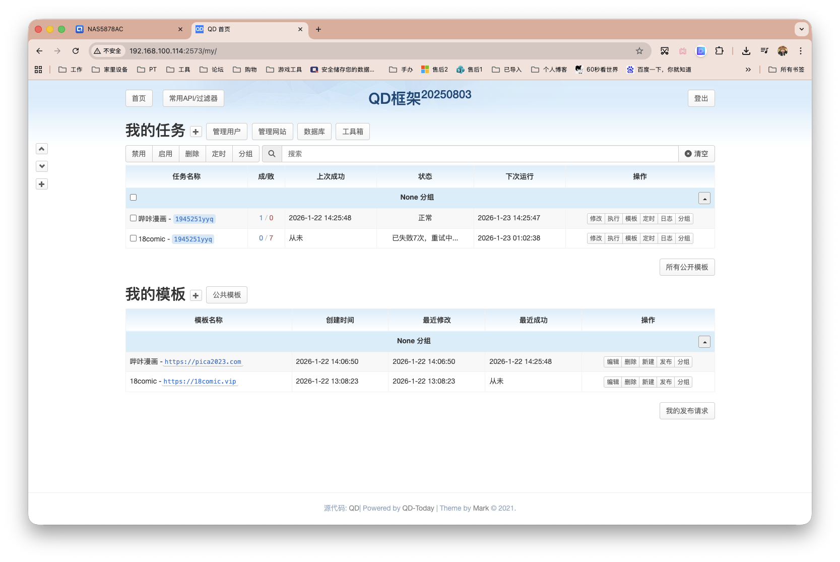This screenshot has width=840, height=562.
Task: Check the select-all checkbox in the task group header
Action: tap(133, 197)
